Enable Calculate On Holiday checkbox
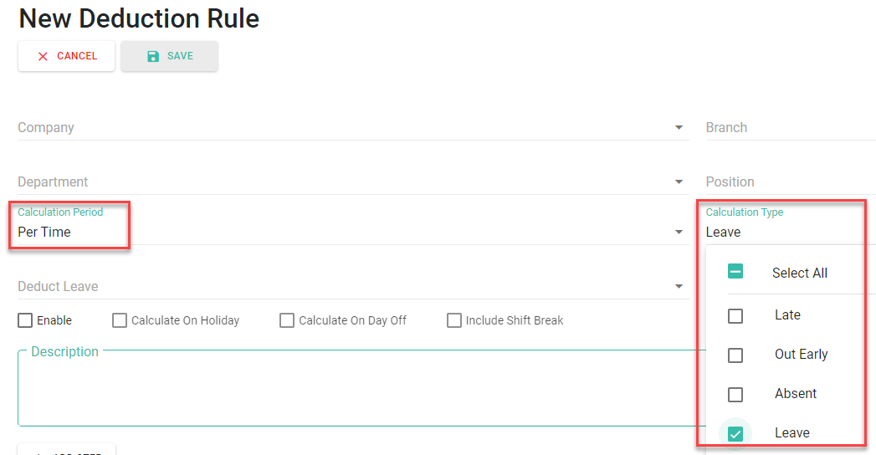The height and width of the screenshot is (455, 876). pos(120,320)
